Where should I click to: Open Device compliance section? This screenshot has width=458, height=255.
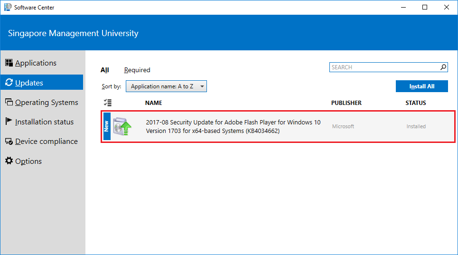pos(46,142)
